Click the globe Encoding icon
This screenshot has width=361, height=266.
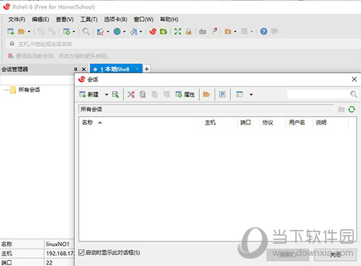[x=117, y=32]
